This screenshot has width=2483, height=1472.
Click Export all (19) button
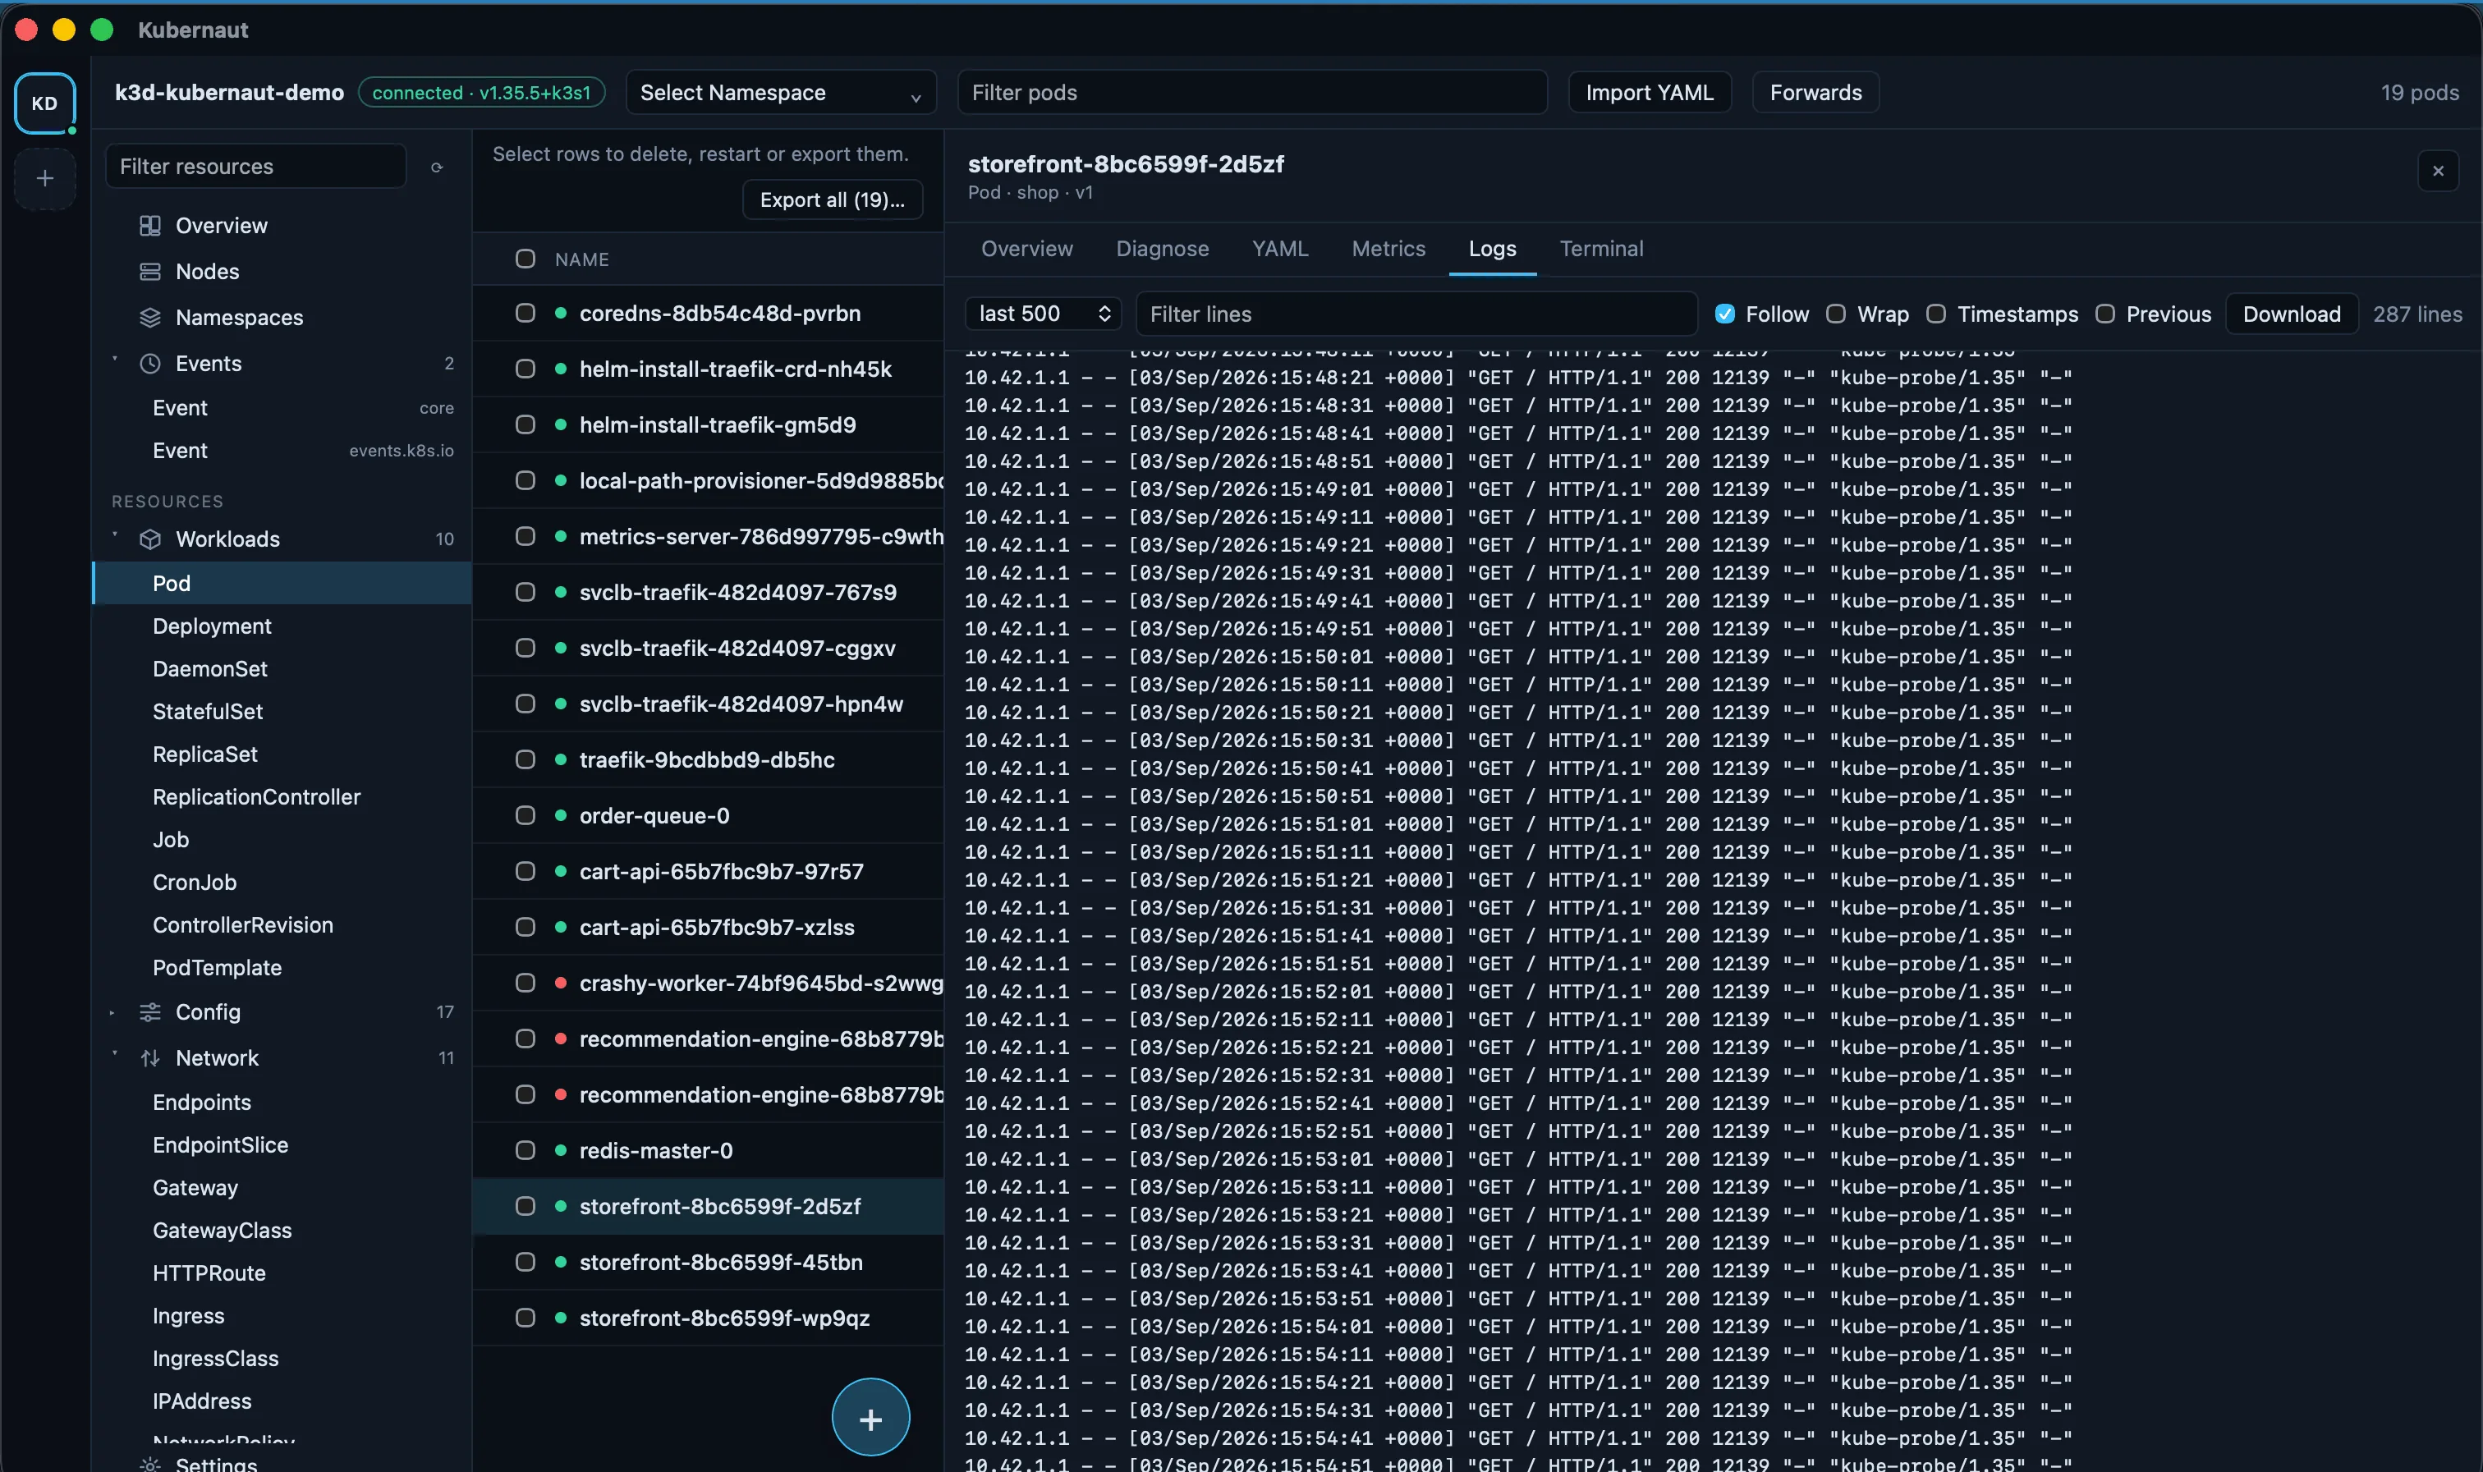(831, 200)
